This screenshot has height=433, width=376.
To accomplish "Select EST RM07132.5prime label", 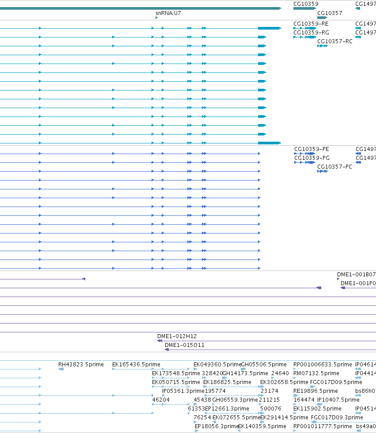I will point(316,373).
